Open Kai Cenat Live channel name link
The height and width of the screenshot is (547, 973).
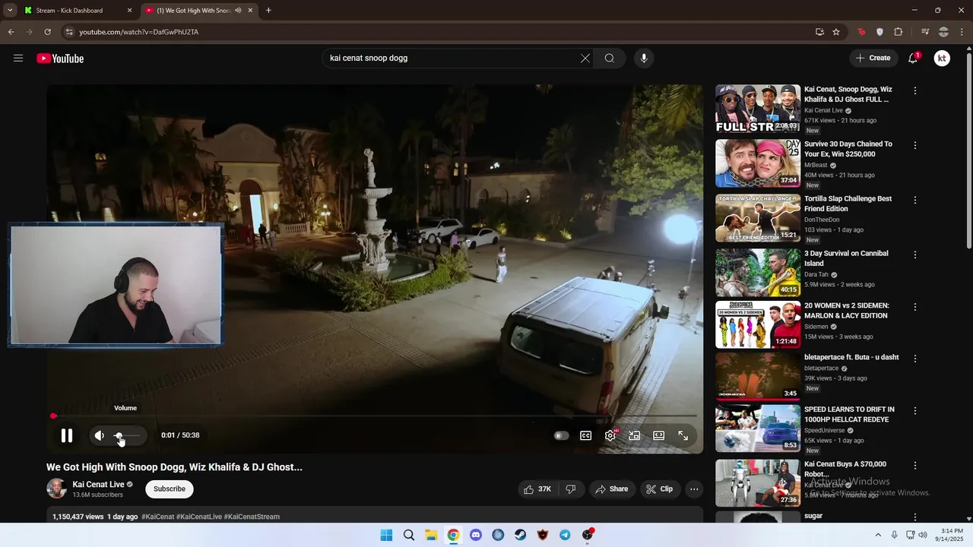coord(98,484)
